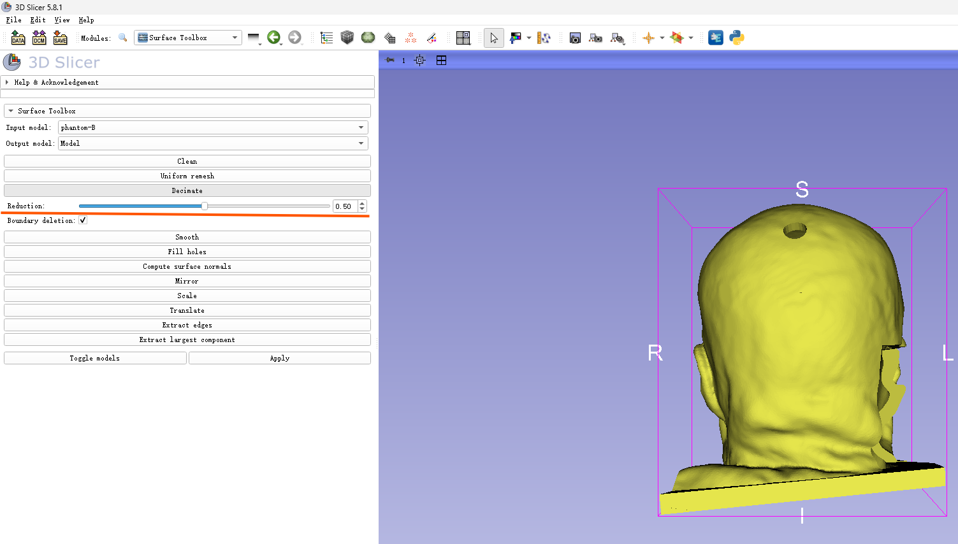Open Input model dropdown phantom-B
This screenshot has height=544, width=958.
tap(213, 127)
